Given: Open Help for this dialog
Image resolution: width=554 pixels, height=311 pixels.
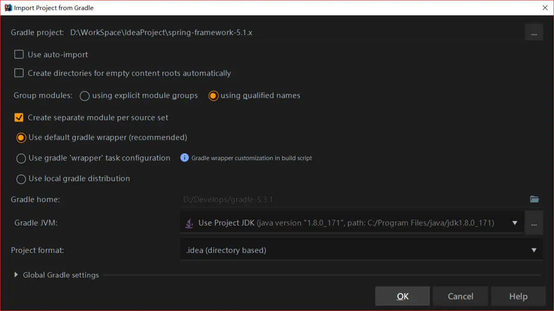Looking at the screenshot, I should coord(518,296).
